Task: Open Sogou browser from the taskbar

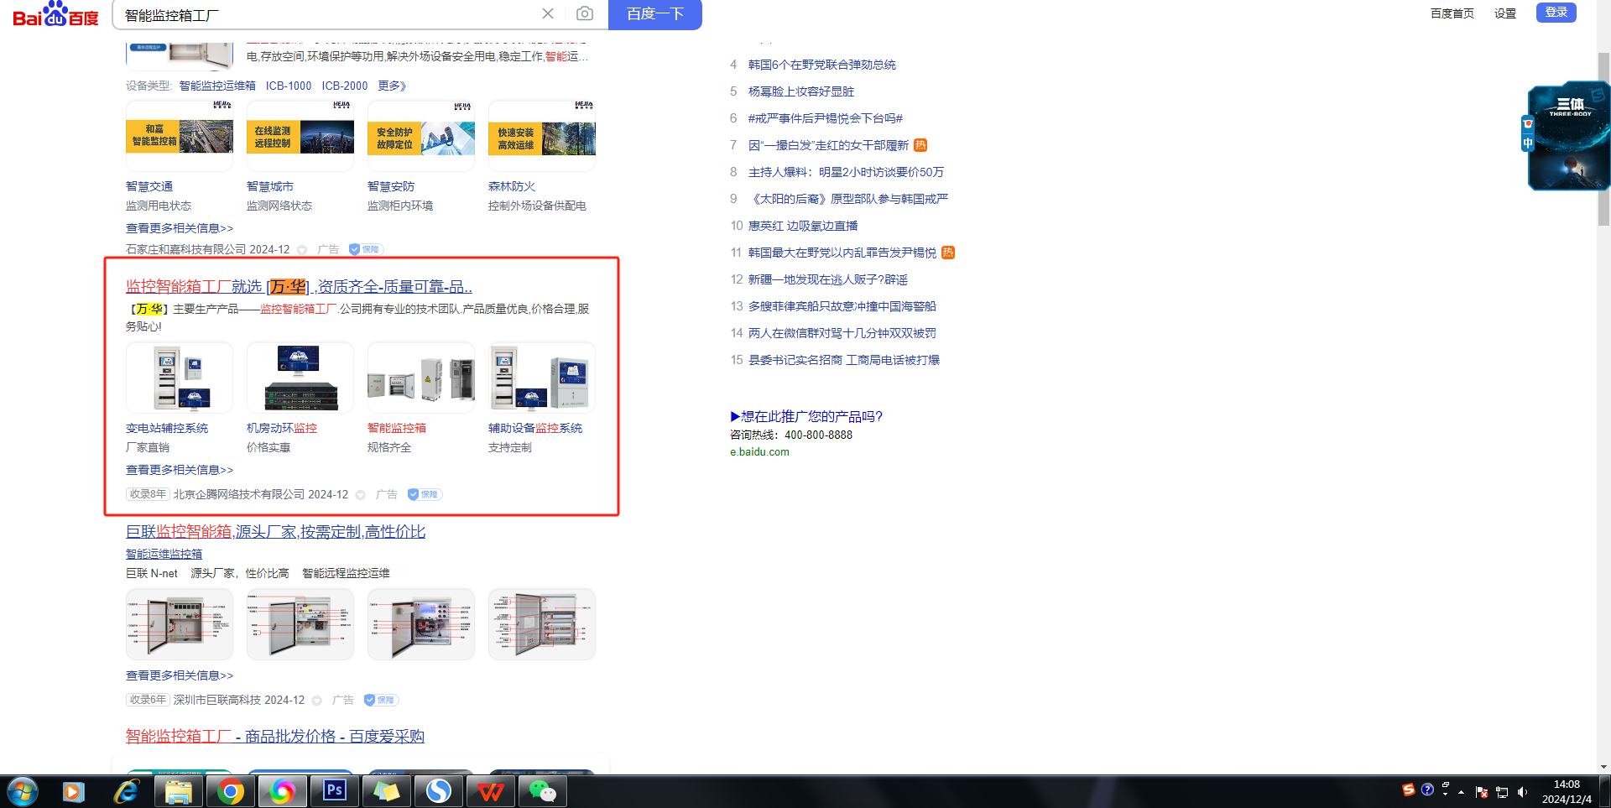Action: [x=438, y=791]
